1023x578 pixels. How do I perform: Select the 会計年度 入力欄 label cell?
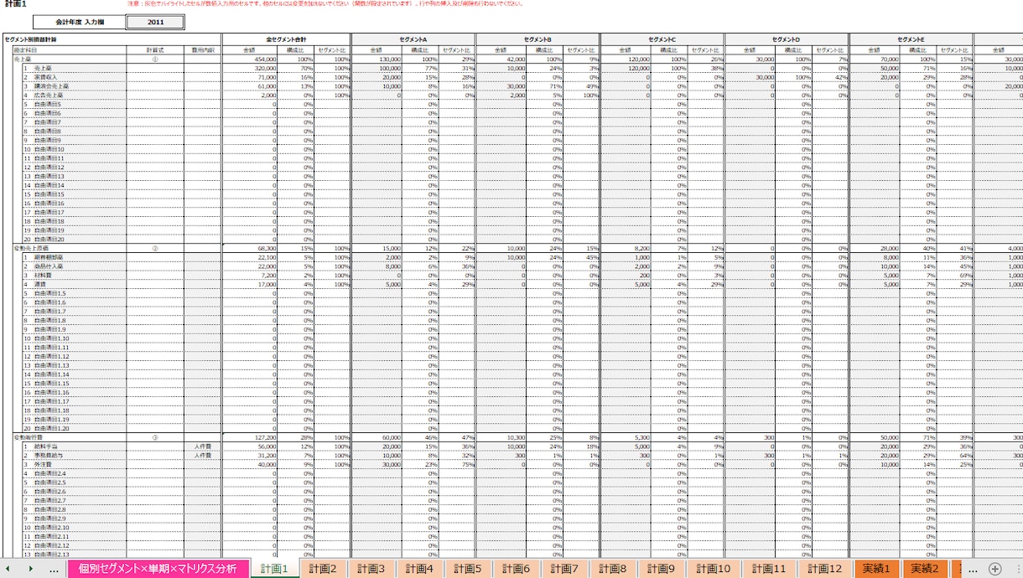(x=80, y=22)
